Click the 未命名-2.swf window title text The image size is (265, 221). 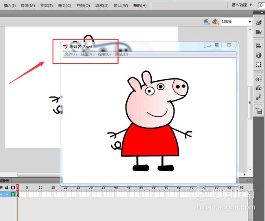point(81,46)
